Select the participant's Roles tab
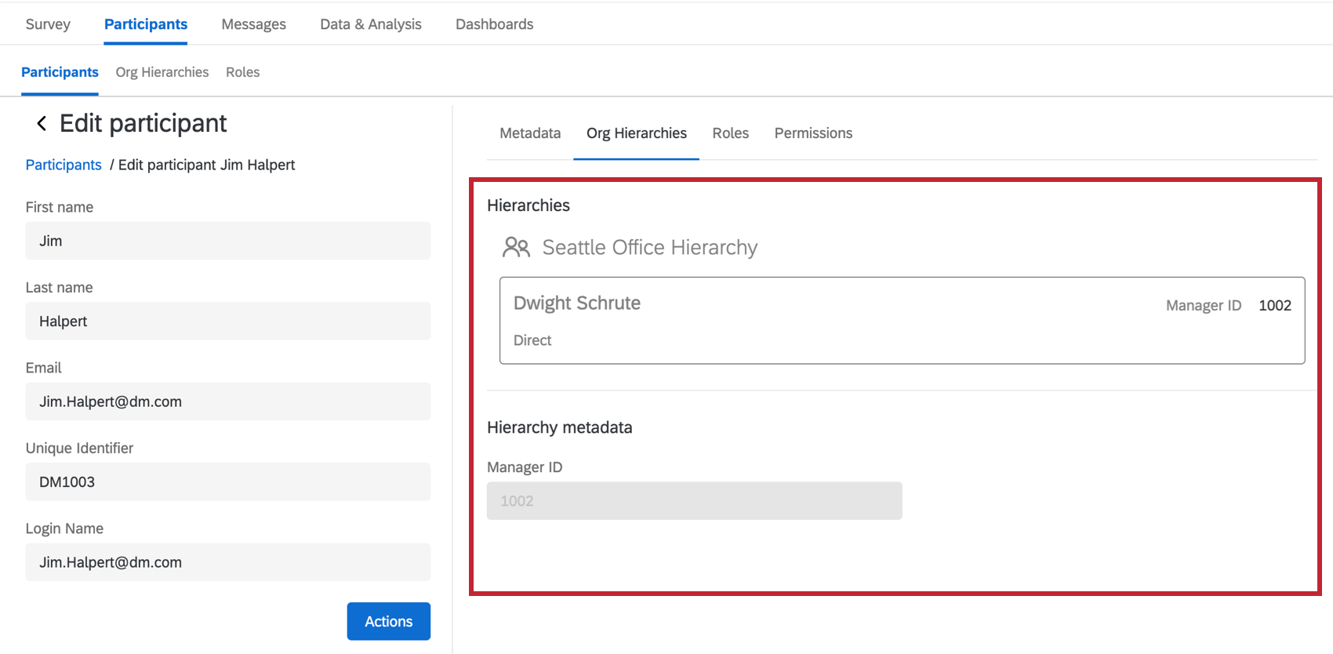 tap(730, 133)
